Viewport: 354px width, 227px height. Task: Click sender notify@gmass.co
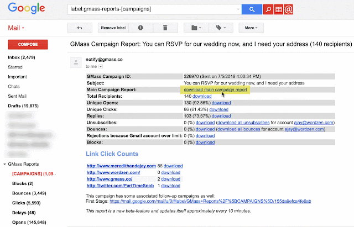pos(104,60)
